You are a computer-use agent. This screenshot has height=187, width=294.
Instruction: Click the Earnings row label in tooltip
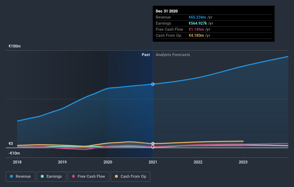(x=163, y=23)
